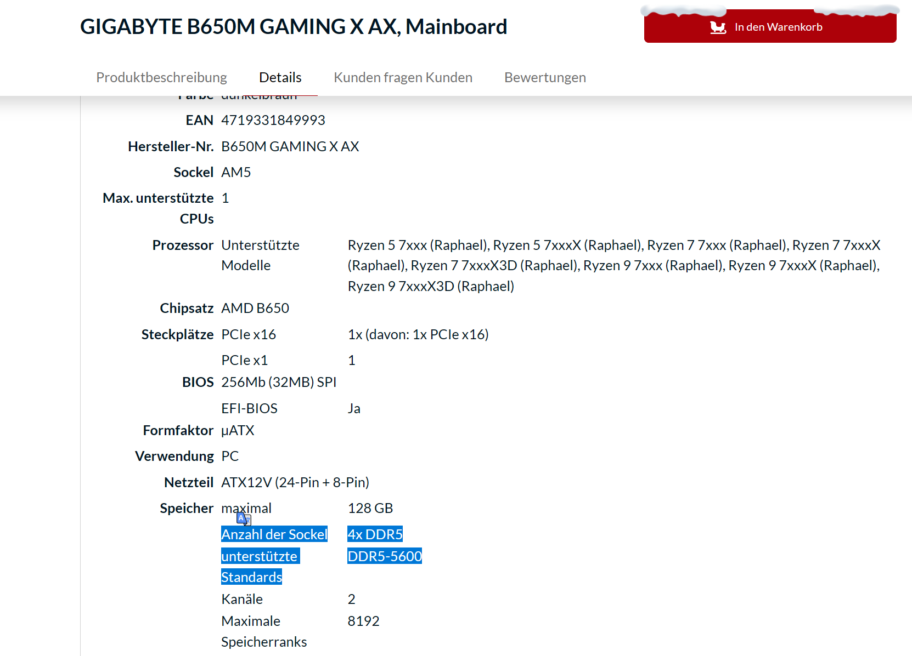
Task: Click the Speicher label
Action: pos(187,508)
